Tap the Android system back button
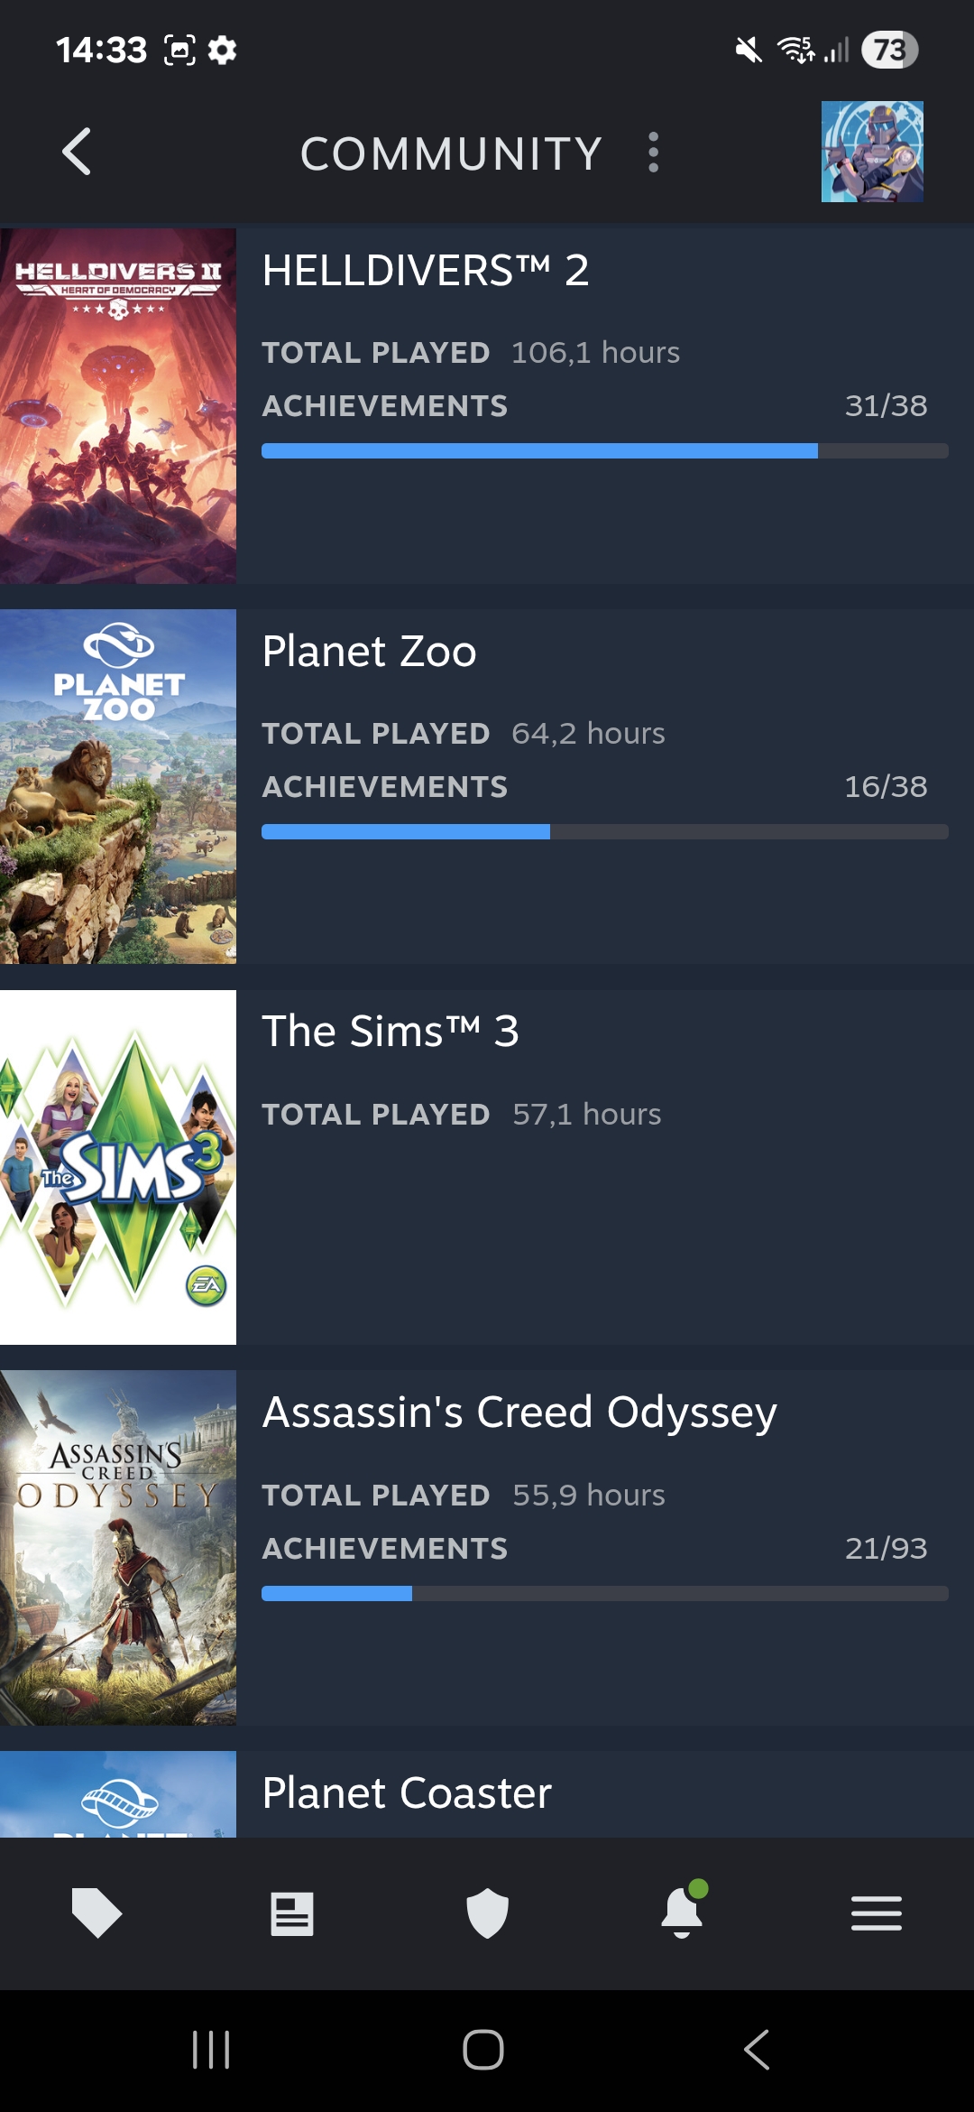 [757, 2050]
